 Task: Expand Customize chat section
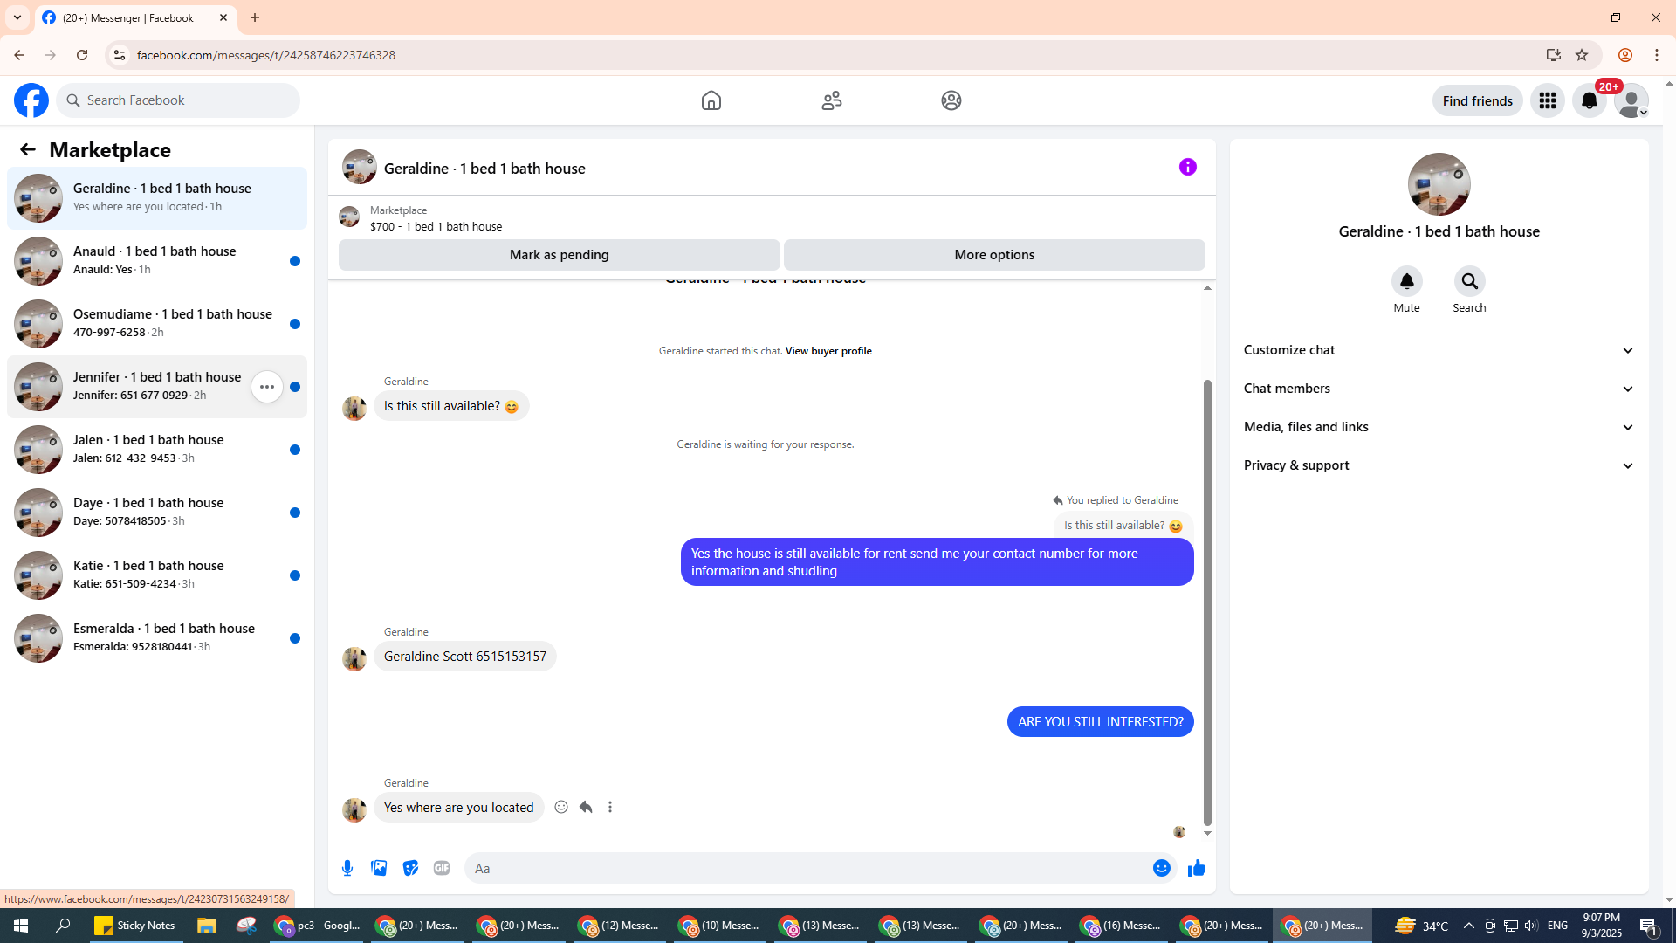click(x=1439, y=350)
